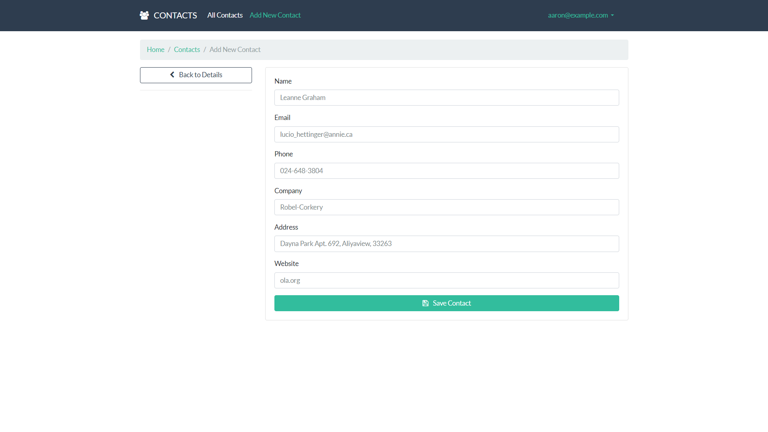The image size is (768, 432).
Task: Open the Contacts breadcrumb link
Action: pyautogui.click(x=187, y=50)
